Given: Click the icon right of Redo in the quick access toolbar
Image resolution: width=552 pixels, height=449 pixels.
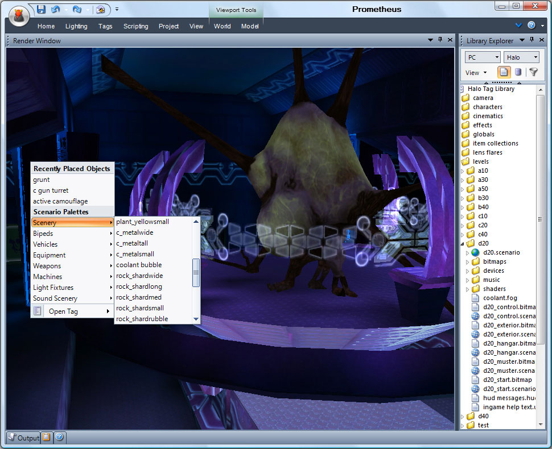Looking at the screenshot, I should tap(100, 10).
